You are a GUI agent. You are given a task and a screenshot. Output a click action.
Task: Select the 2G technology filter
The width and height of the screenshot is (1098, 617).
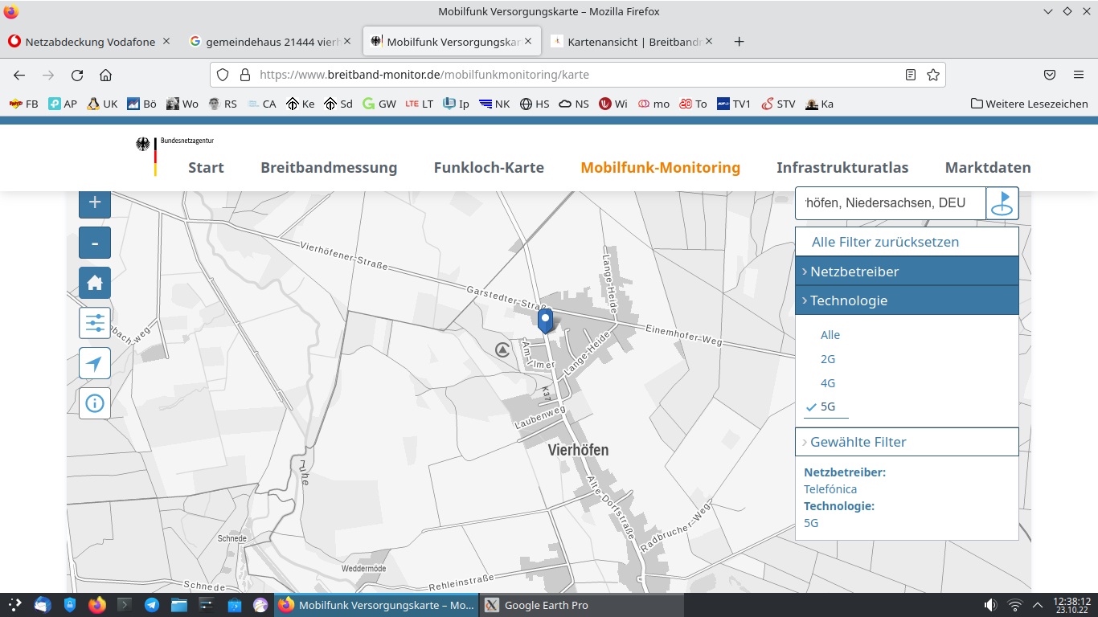pos(828,358)
